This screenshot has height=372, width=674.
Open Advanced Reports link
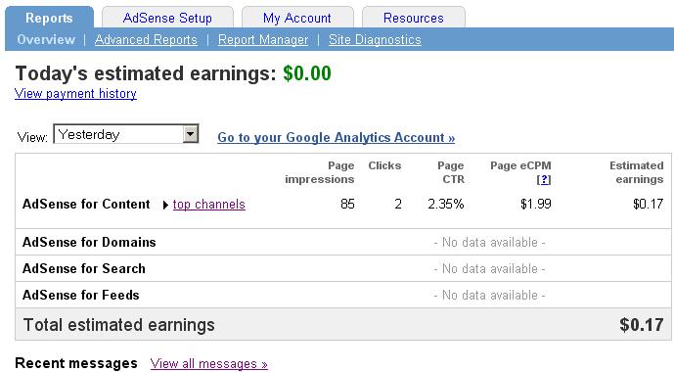146,39
